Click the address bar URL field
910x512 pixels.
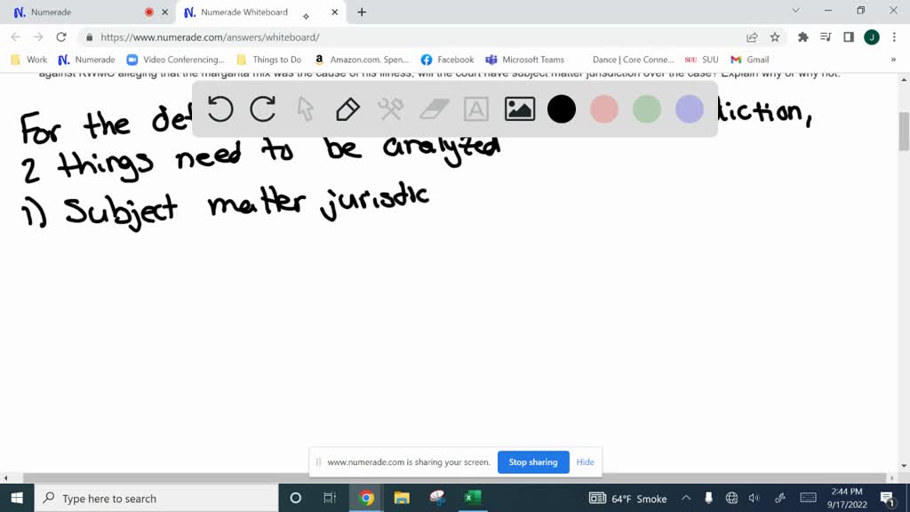click(409, 37)
